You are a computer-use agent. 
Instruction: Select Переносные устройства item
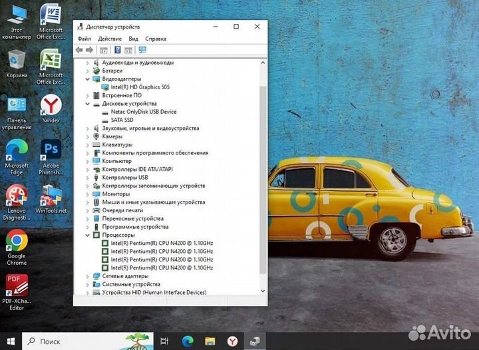(133, 219)
